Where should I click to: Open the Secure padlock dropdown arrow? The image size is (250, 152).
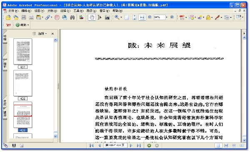point(212,17)
